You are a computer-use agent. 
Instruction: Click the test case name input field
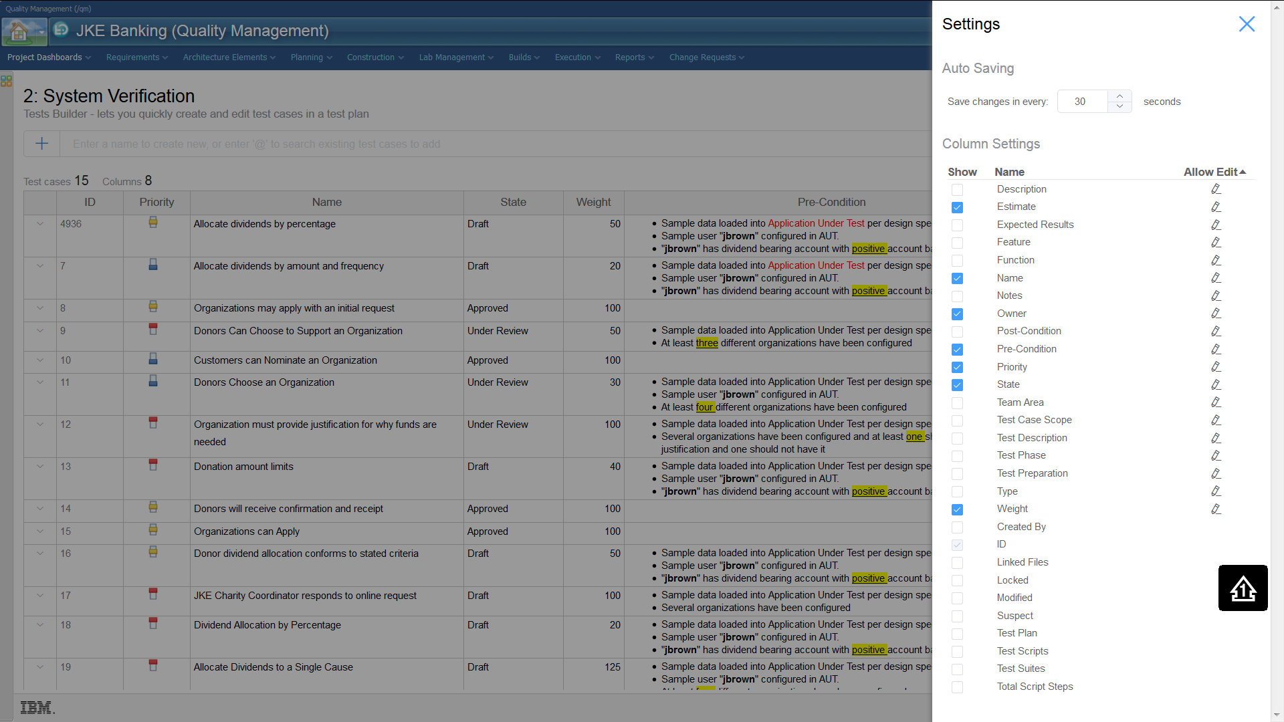point(493,144)
